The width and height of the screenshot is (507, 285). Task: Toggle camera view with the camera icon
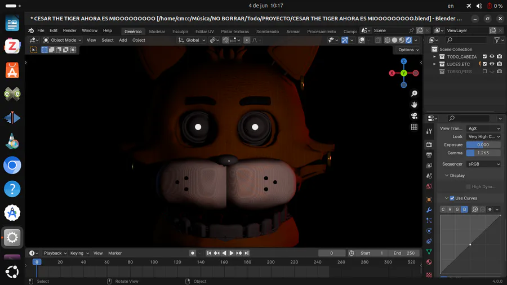click(x=414, y=115)
